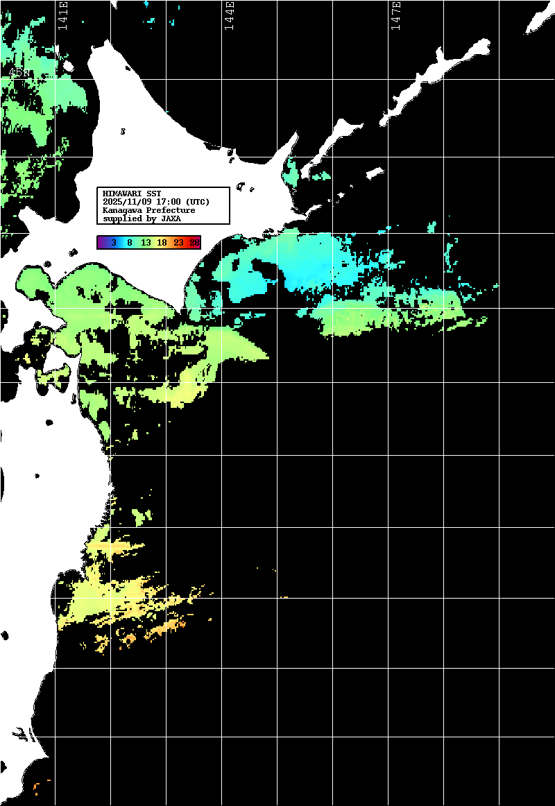Click the 18 value on the color scale
This screenshot has height=806, width=555.
point(162,243)
